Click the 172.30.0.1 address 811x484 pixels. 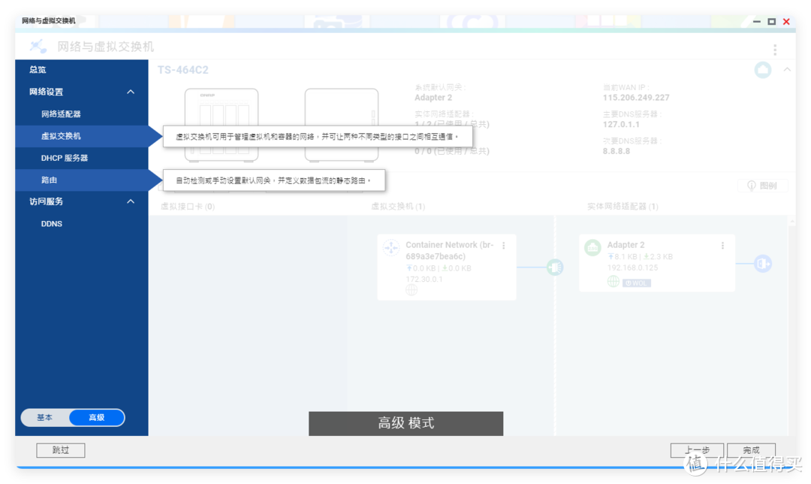click(x=424, y=279)
